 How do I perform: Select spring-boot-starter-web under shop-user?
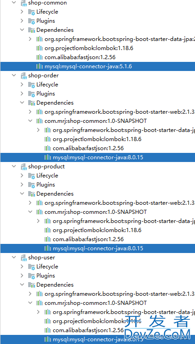click(120, 294)
